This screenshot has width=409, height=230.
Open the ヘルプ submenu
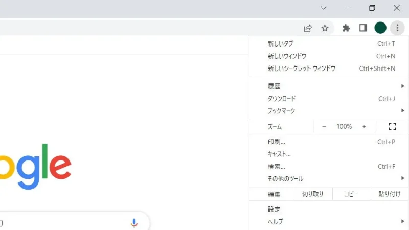coord(327,222)
